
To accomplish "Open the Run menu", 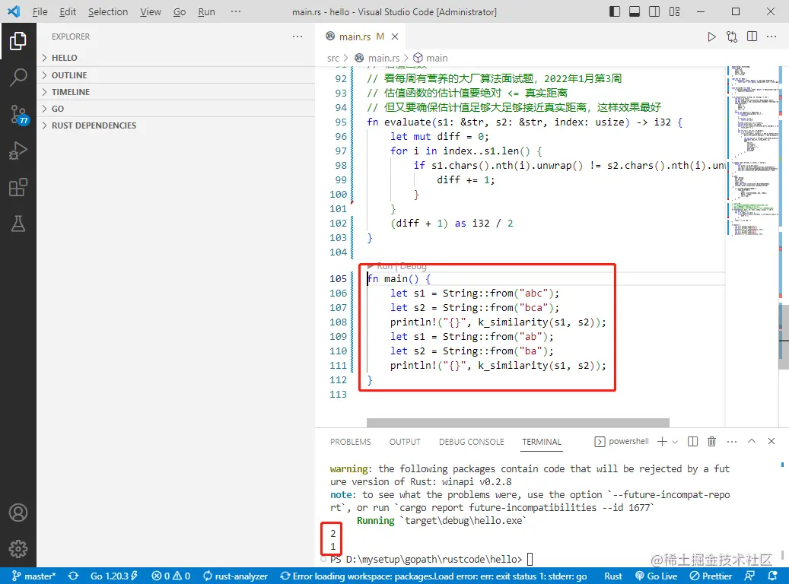I will click(206, 11).
